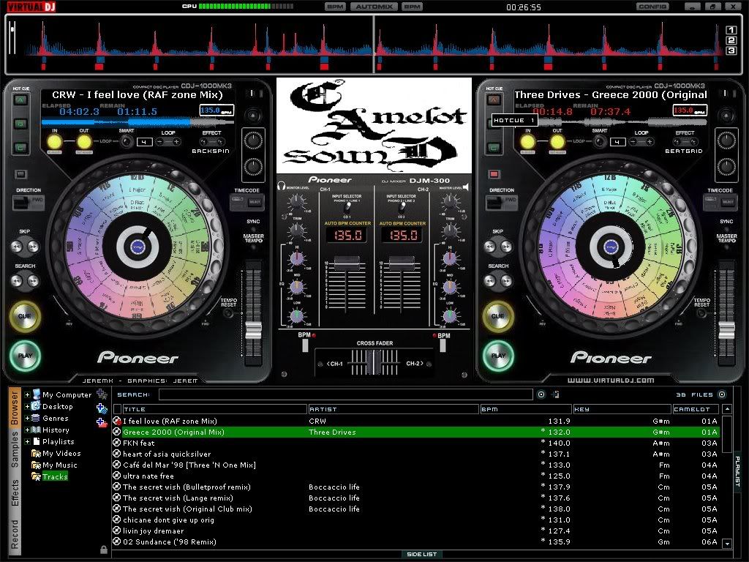Activate hot cue B on left deck
This screenshot has height=562, width=749.
20,124
